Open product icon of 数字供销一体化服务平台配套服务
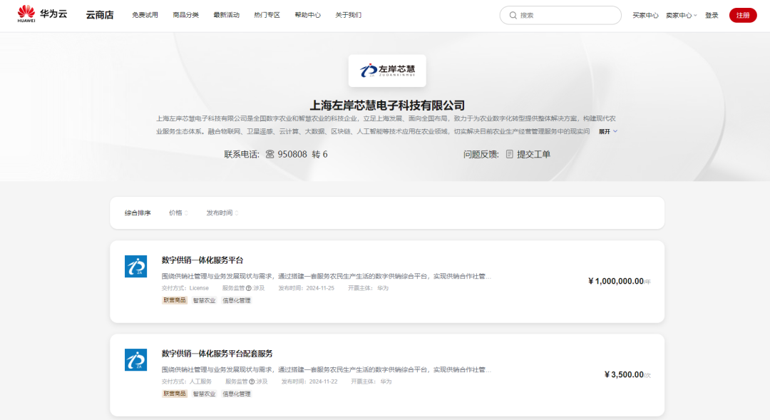 click(135, 359)
